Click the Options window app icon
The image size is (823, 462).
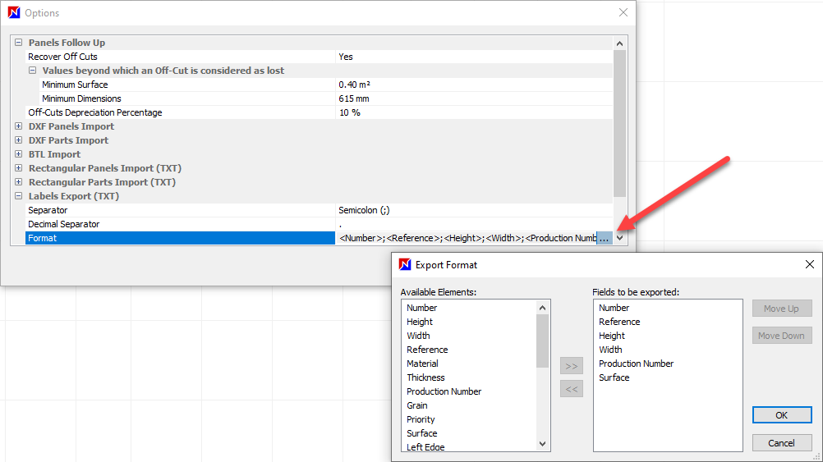click(x=14, y=12)
